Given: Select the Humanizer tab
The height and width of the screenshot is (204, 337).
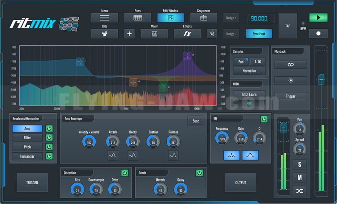Looking at the screenshot, I should coord(27,156).
